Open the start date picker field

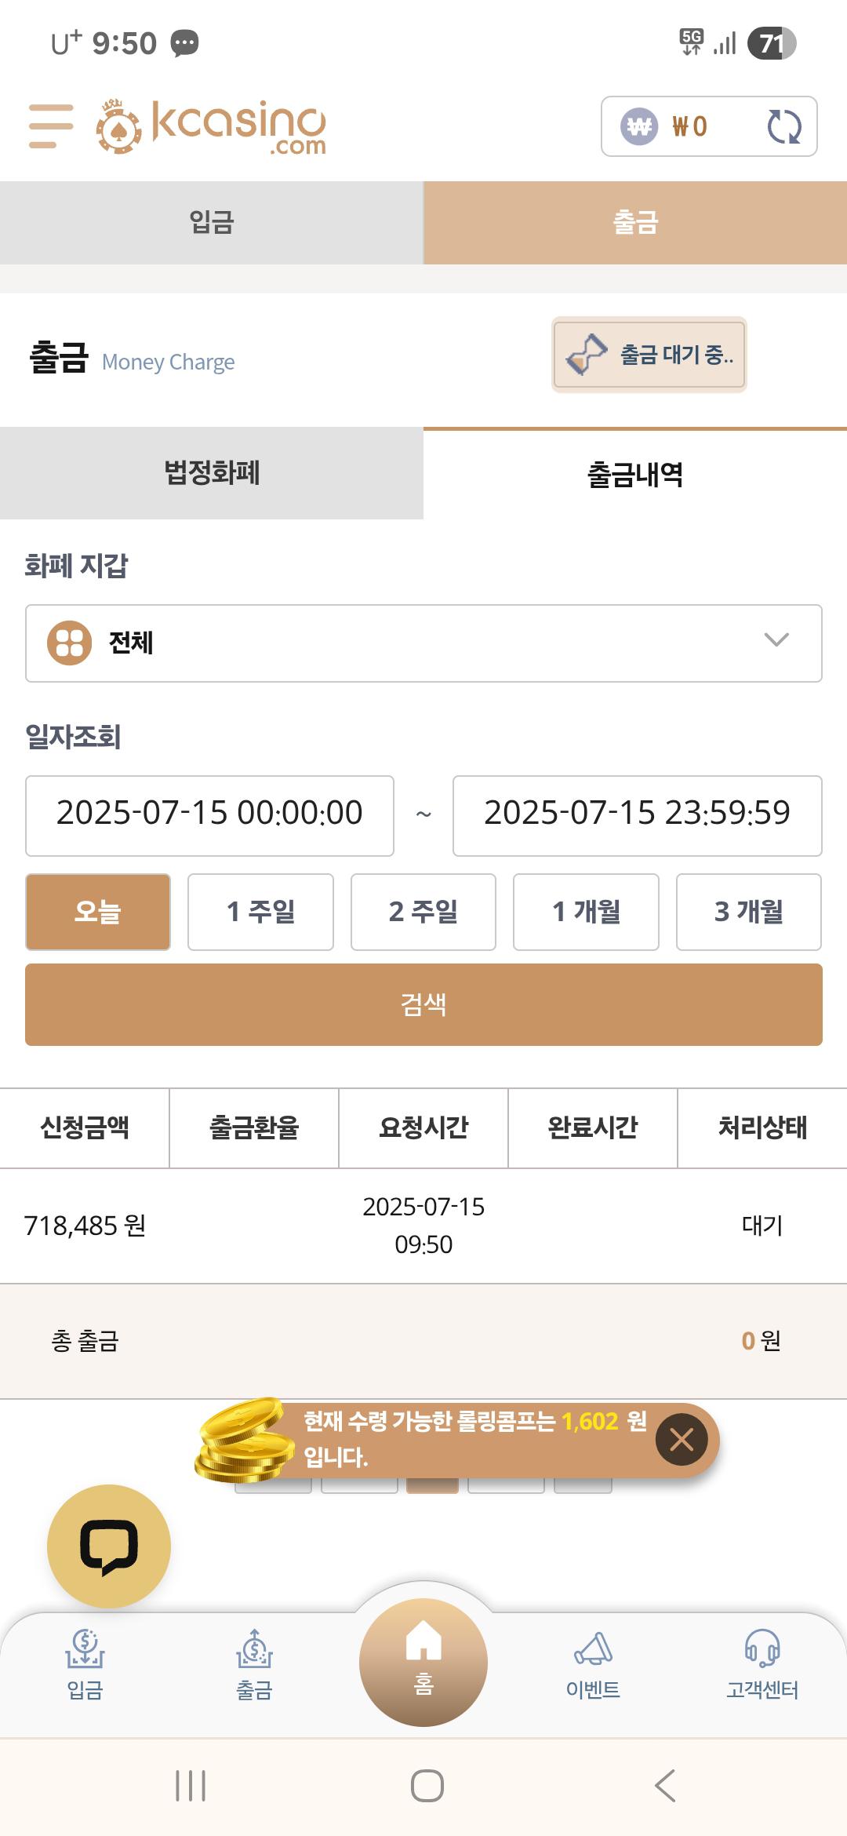point(209,815)
